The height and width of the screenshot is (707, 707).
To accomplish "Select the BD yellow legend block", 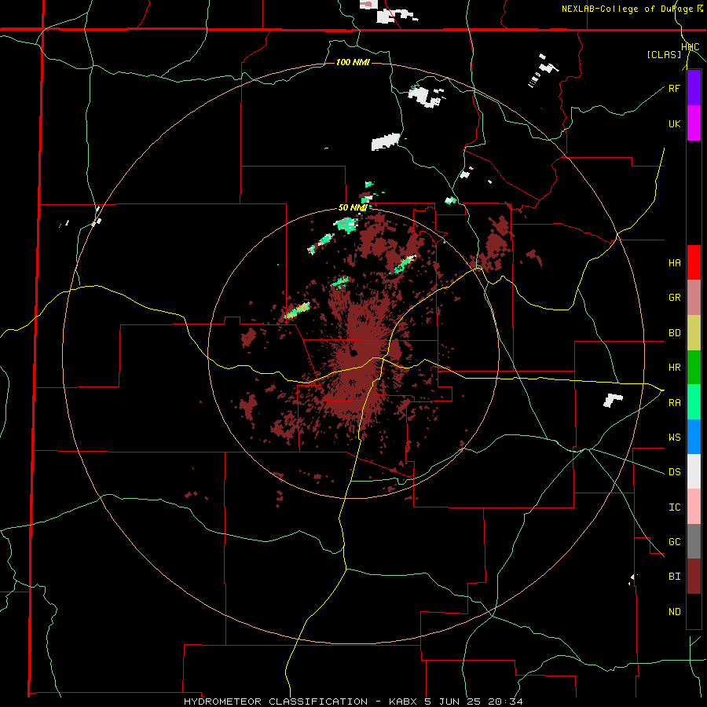I will coord(694,332).
